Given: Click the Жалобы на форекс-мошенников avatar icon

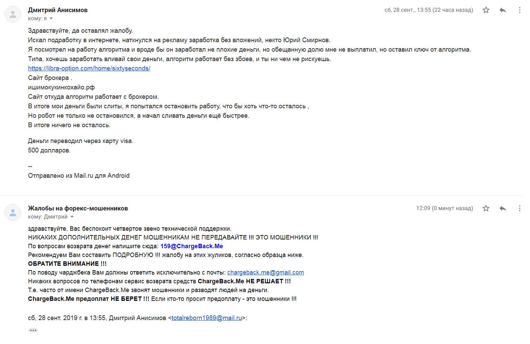Looking at the screenshot, I should 13,212.
